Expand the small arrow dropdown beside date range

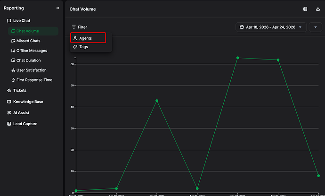(x=315, y=27)
